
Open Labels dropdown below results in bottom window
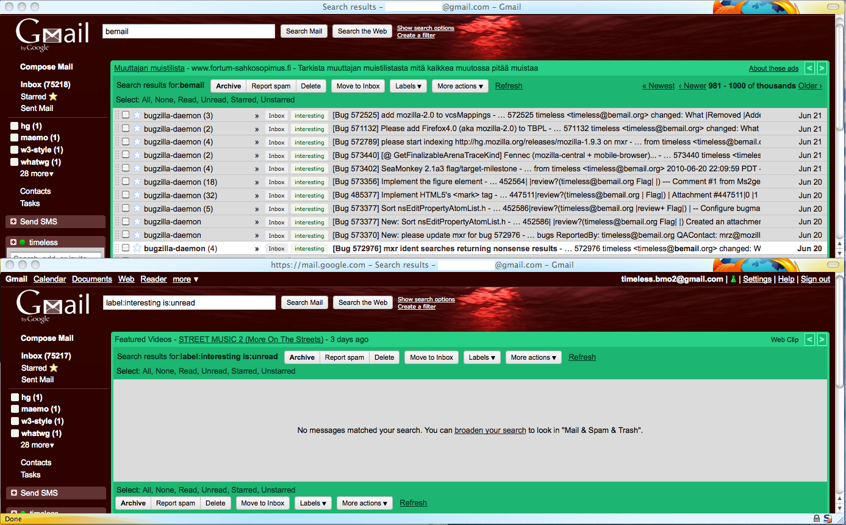[x=314, y=503]
